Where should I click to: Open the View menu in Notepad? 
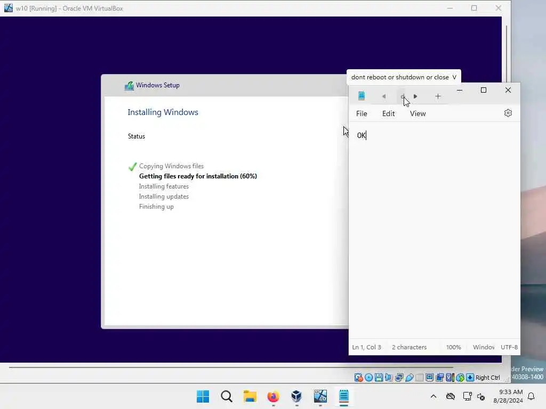(x=418, y=114)
